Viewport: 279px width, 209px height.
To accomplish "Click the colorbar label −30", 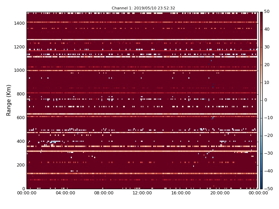I will tap(268, 153).
